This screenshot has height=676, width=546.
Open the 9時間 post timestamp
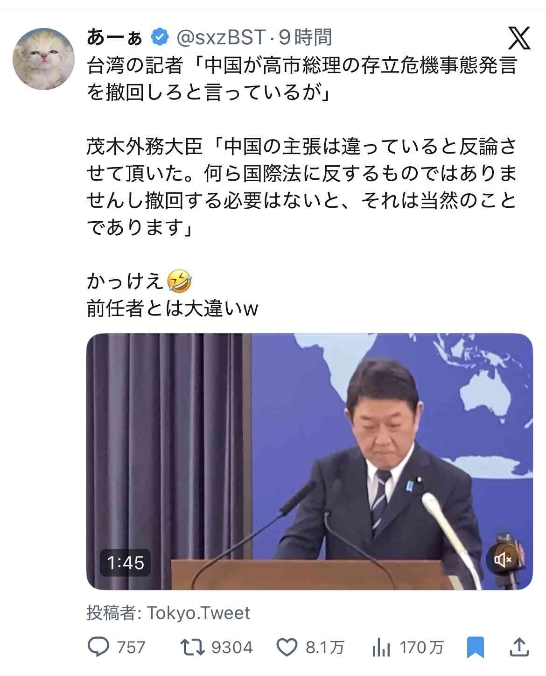[x=306, y=37]
